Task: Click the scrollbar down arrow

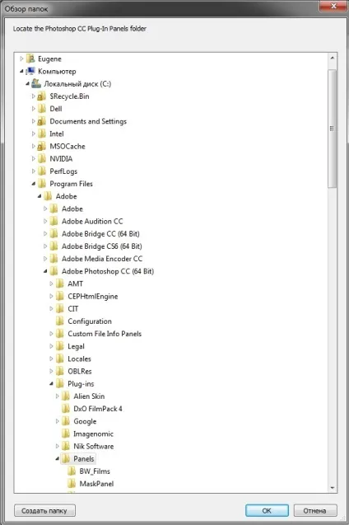Action: (333, 488)
